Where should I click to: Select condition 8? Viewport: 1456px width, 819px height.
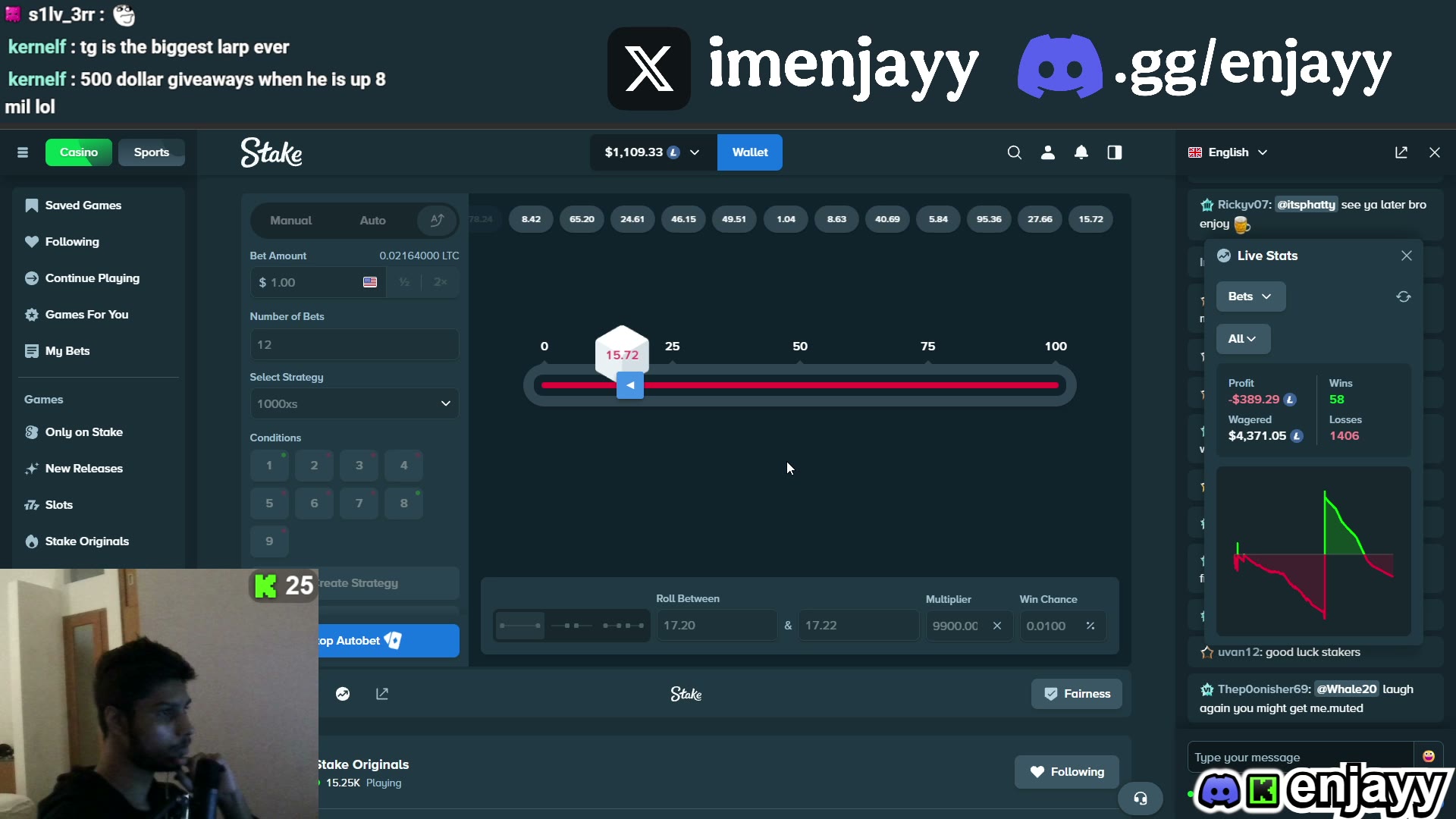point(404,504)
